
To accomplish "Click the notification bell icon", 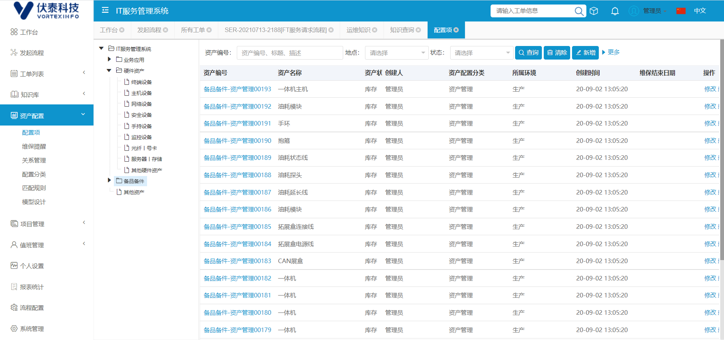I will [615, 11].
